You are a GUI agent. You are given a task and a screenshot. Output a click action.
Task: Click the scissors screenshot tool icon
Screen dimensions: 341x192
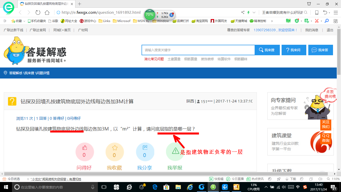click(x=317, y=21)
